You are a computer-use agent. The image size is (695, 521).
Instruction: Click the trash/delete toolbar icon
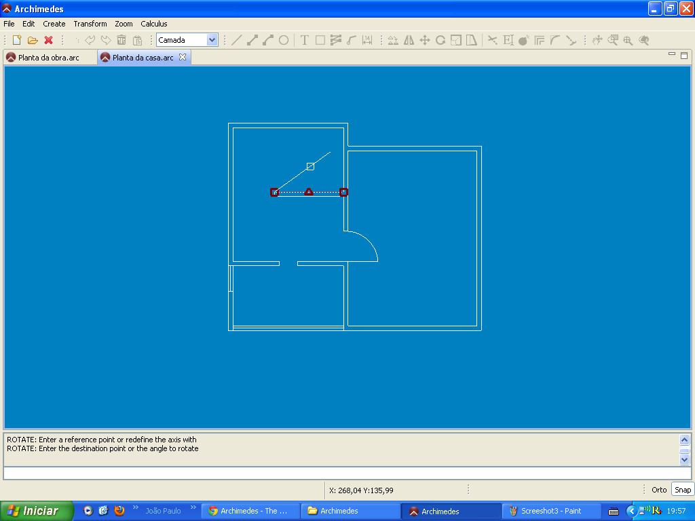click(121, 40)
